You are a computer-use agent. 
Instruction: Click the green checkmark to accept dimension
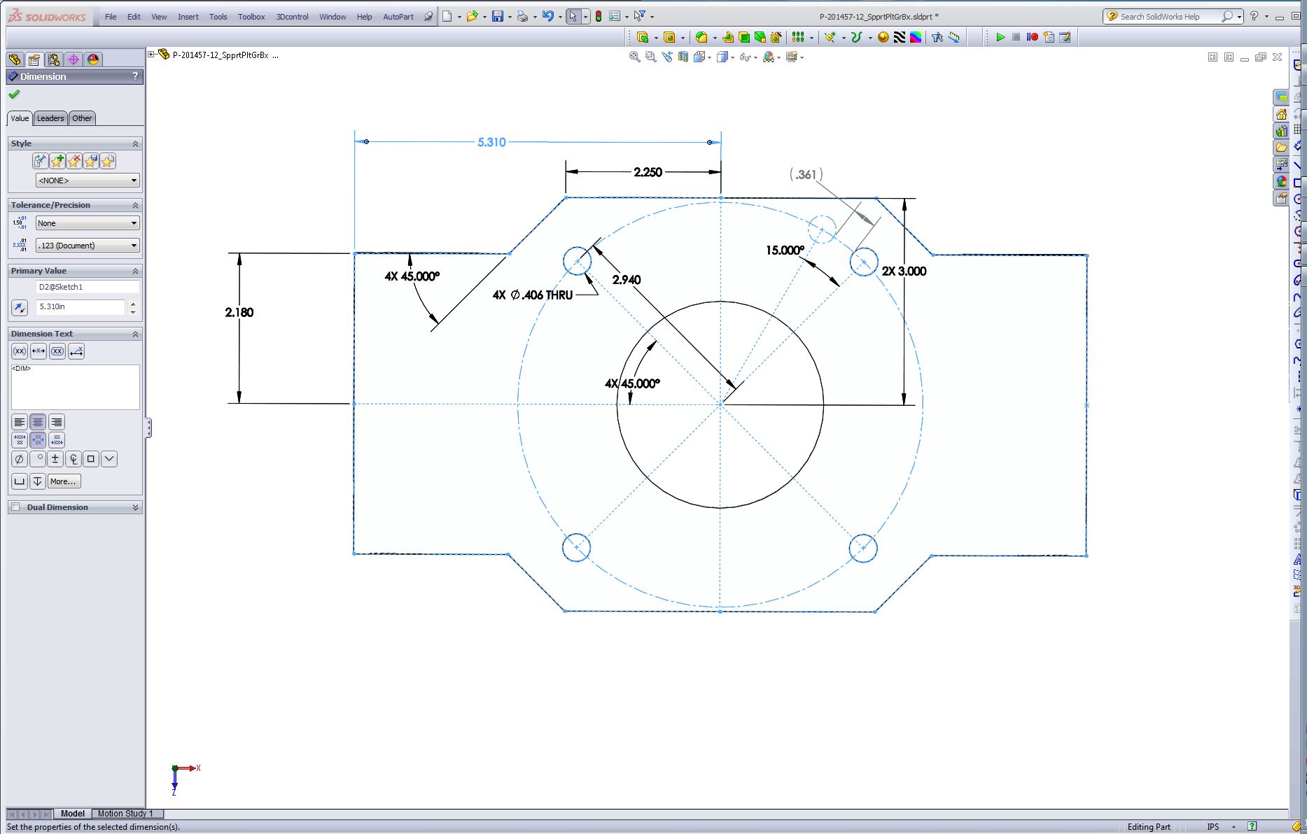(x=14, y=94)
